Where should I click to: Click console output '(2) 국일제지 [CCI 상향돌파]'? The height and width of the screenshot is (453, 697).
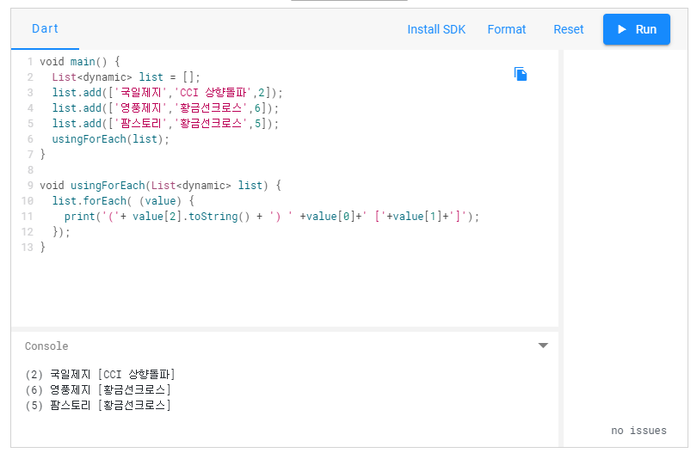click(100, 375)
